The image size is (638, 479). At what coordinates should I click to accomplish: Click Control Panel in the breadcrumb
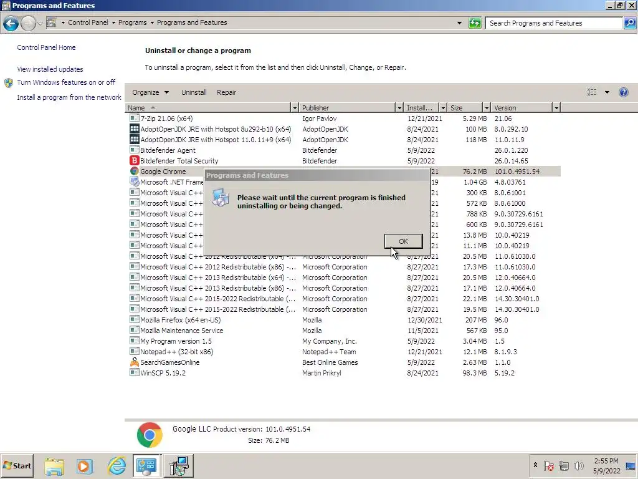tap(88, 22)
